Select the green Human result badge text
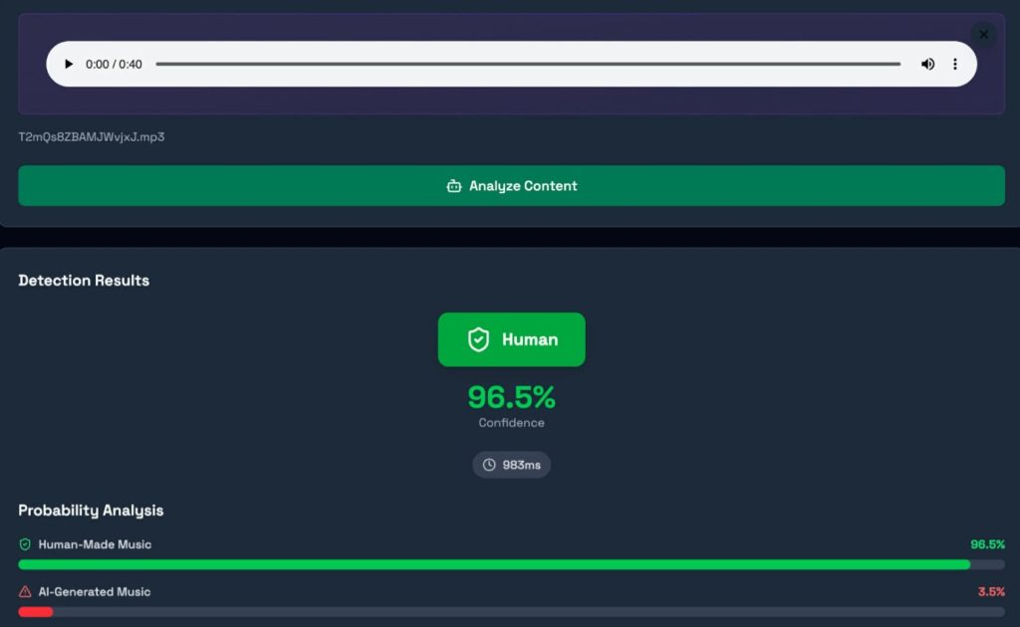 click(x=529, y=339)
